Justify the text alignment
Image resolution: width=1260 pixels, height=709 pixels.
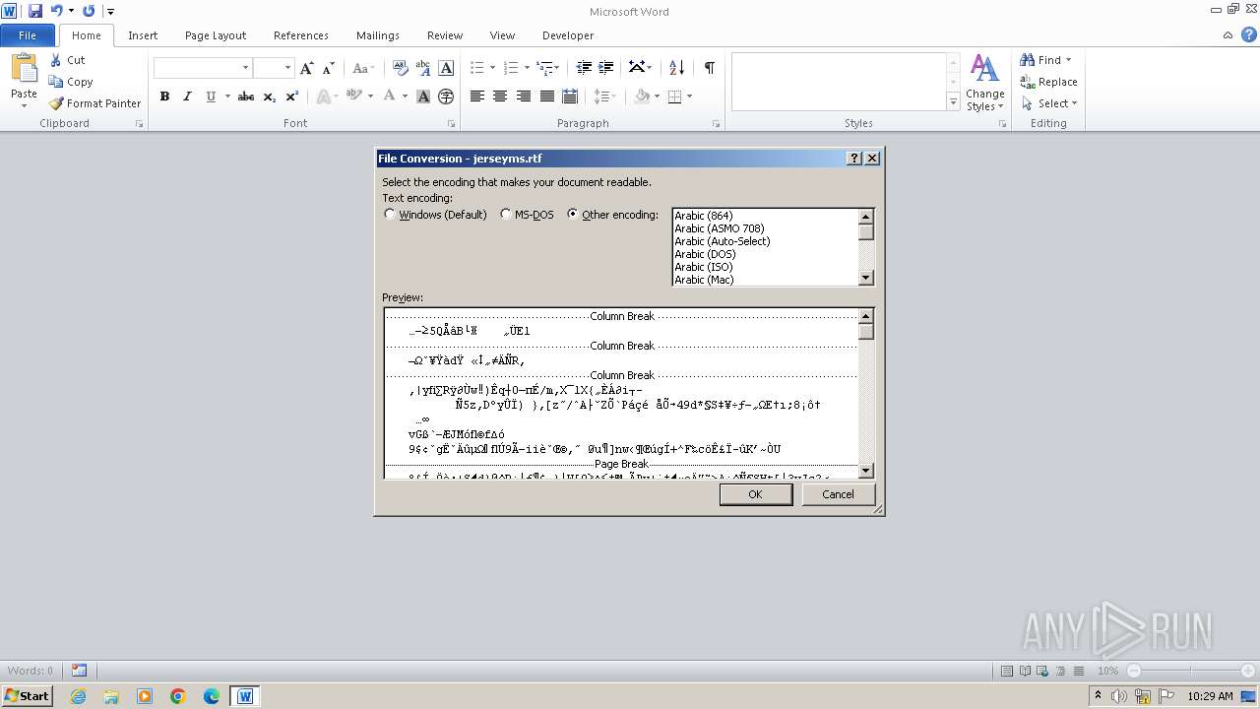[x=546, y=97]
